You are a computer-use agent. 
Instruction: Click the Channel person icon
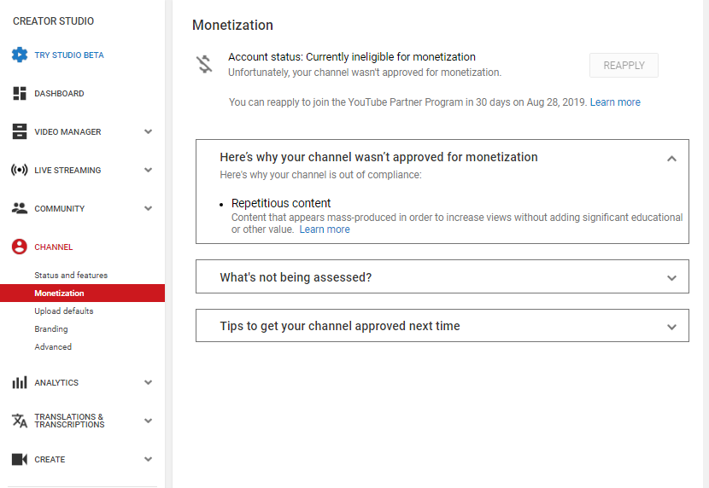click(x=20, y=247)
